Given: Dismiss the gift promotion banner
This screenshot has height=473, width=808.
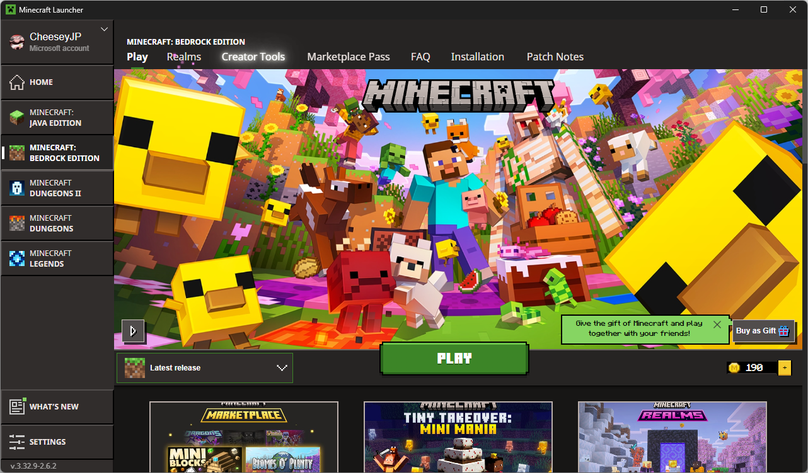Looking at the screenshot, I should click(x=717, y=325).
